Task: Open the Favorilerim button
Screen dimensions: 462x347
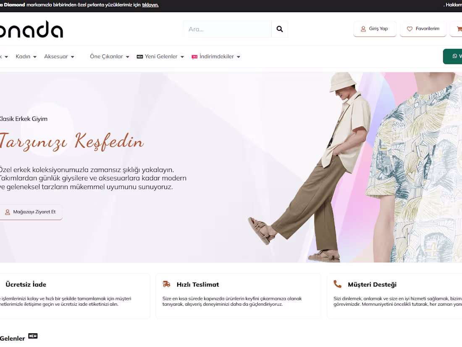Action: [423, 29]
